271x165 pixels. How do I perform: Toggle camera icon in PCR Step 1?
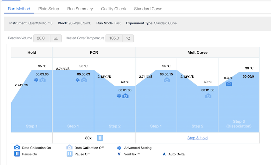(x=84, y=80)
